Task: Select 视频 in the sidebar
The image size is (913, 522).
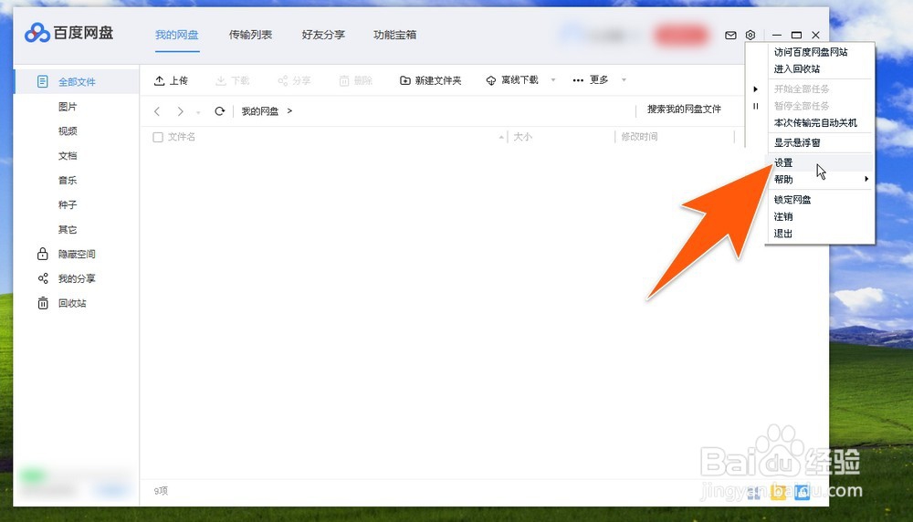Action: [68, 130]
